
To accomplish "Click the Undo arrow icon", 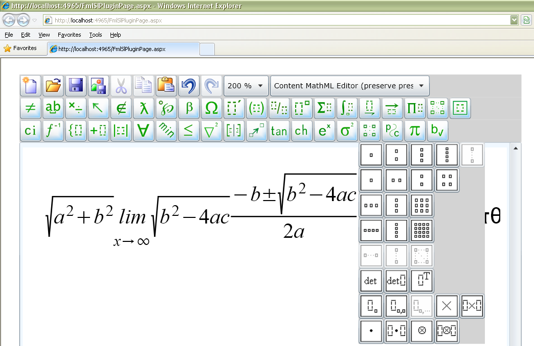I will (x=189, y=86).
